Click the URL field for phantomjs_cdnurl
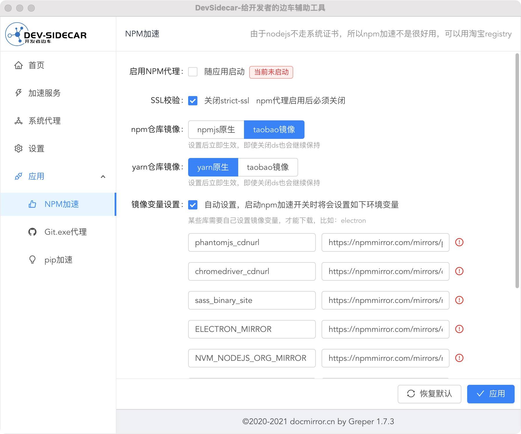Viewport: 521px width, 434px height. (x=386, y=242)
